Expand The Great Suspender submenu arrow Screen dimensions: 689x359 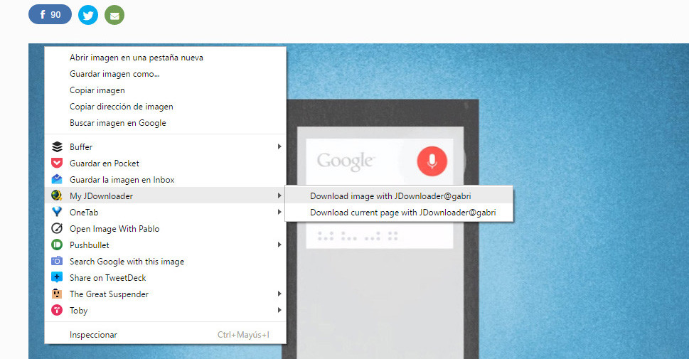point(279,294)
